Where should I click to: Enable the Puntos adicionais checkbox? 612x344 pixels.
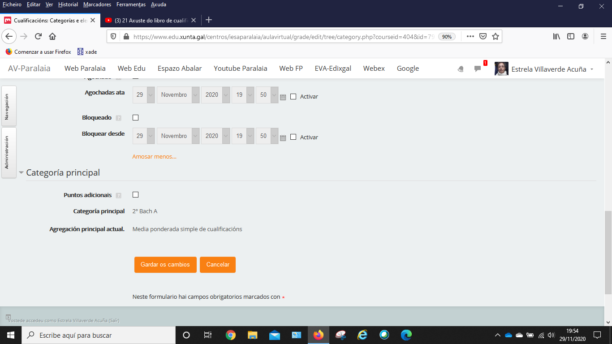tap(136, 195)
